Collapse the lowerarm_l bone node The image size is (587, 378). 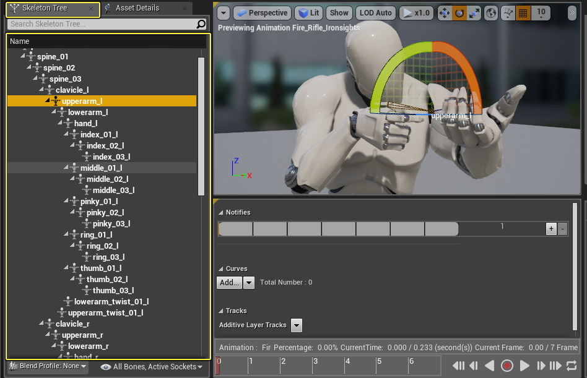click(54, 112)
